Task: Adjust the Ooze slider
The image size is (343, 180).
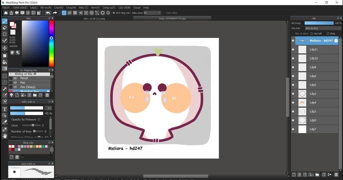Action: [31, 125]
